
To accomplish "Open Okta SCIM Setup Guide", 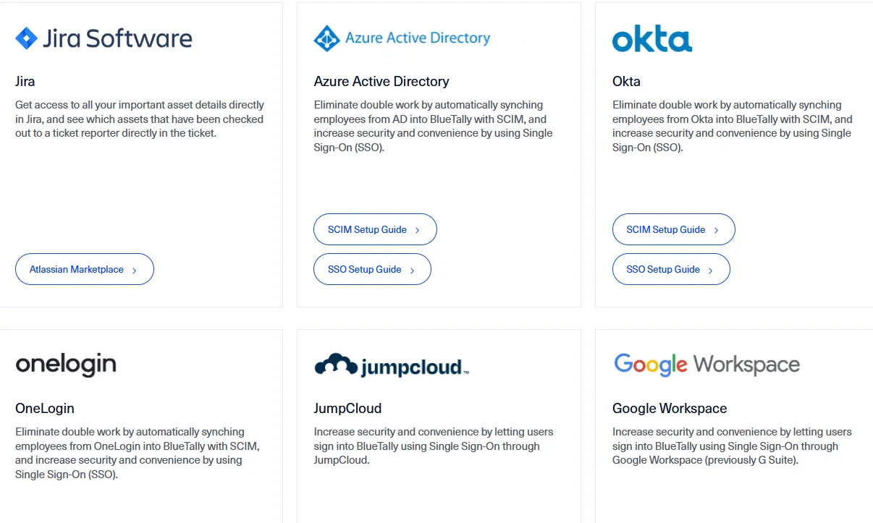I will click(674, 229).
